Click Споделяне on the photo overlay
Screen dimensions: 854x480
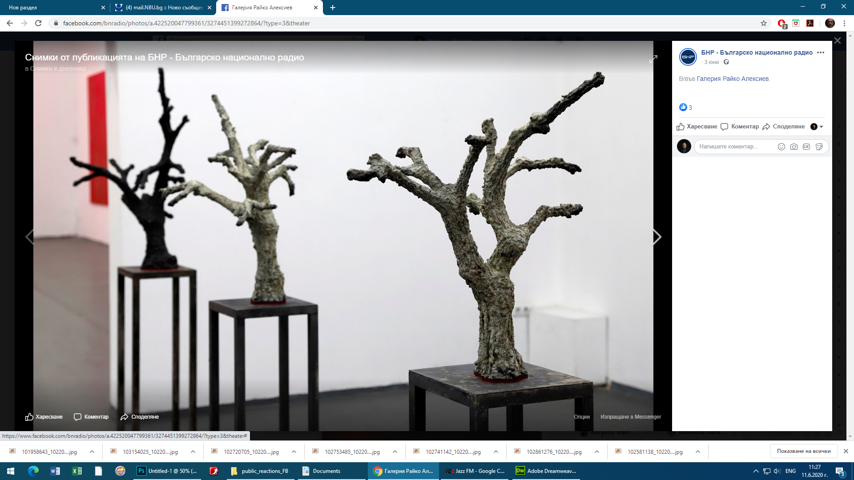tap(140, 417)
